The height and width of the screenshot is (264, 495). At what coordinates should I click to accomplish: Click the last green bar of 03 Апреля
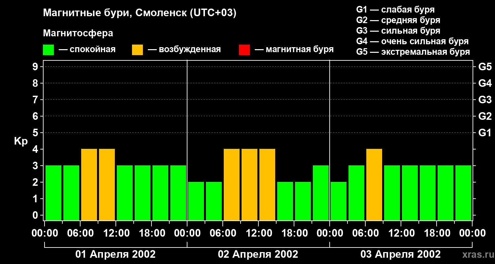tap(463, 193)
